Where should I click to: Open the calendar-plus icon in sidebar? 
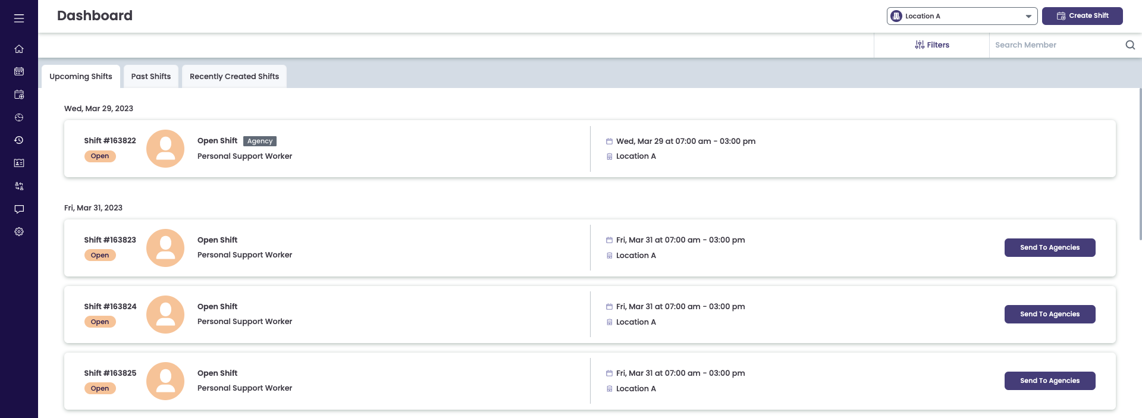[x=19, y=95]
